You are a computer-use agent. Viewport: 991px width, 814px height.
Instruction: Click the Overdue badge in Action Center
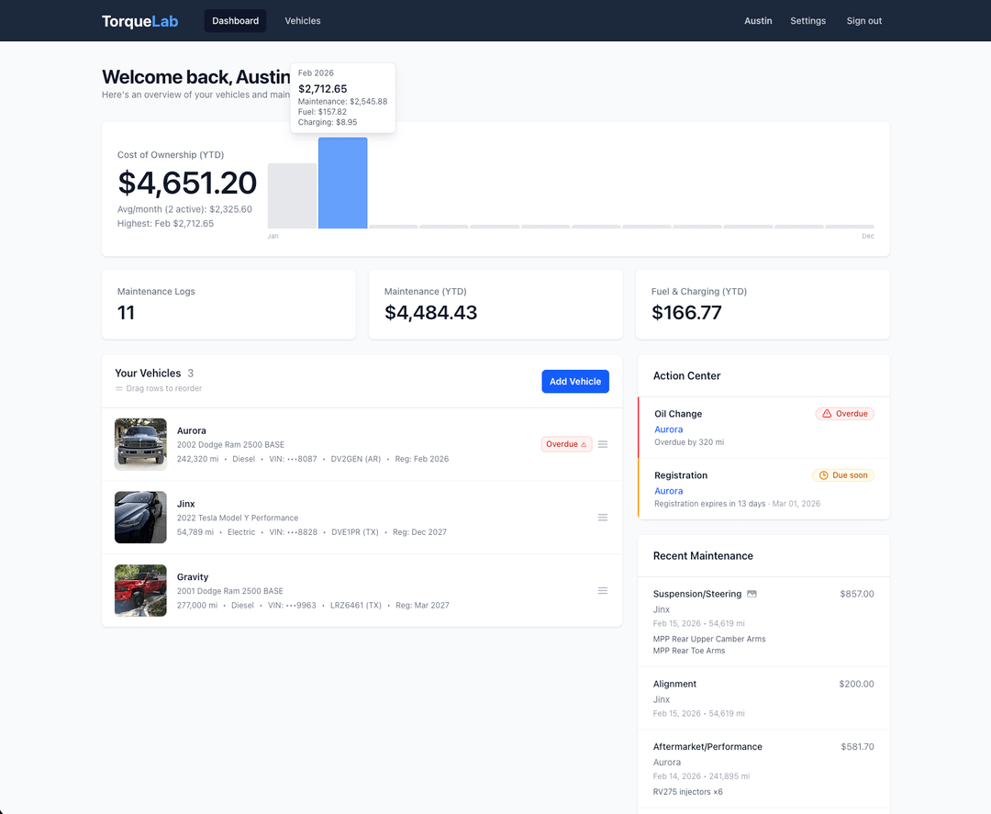[x=844, y=414]
